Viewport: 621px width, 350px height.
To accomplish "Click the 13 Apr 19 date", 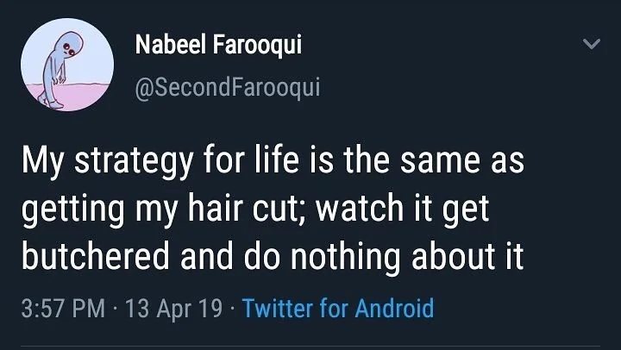I will pyautogui.click(x=174, y=308).
